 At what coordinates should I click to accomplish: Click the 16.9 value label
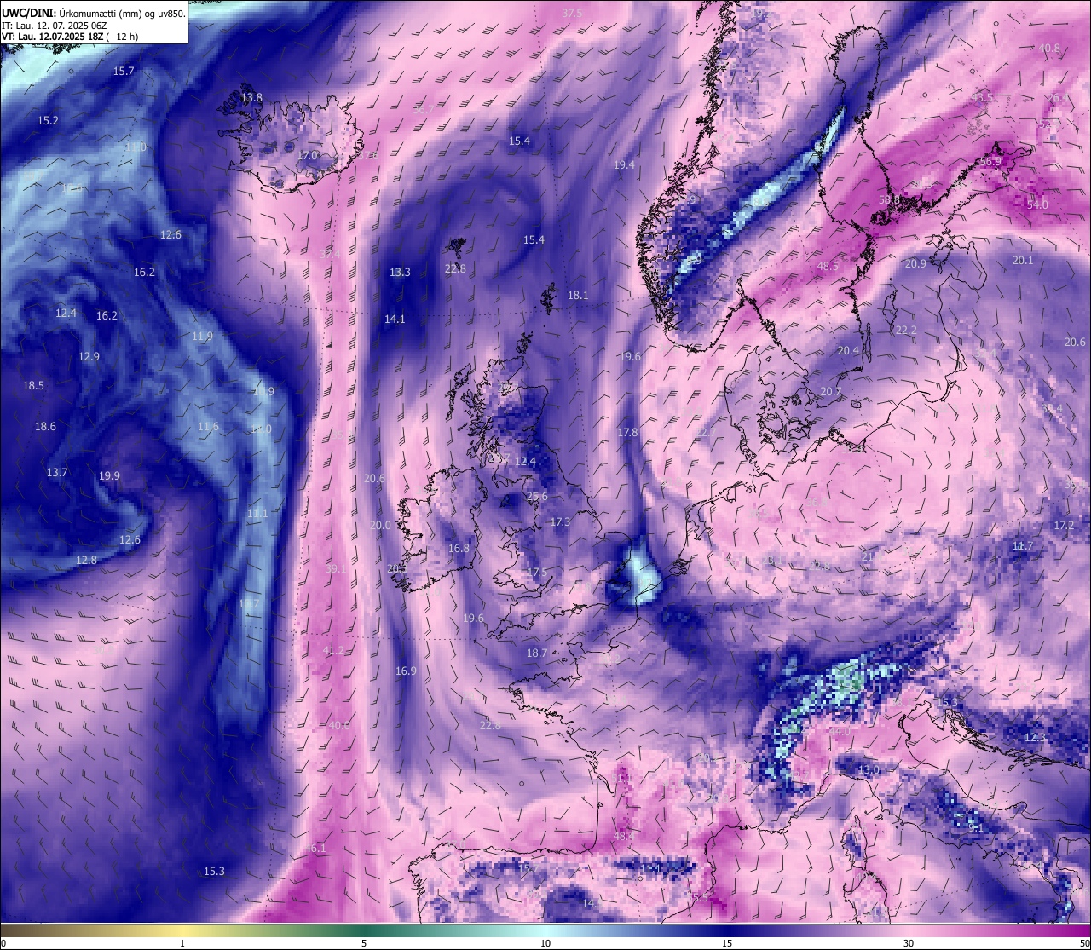tap(406, 671)
